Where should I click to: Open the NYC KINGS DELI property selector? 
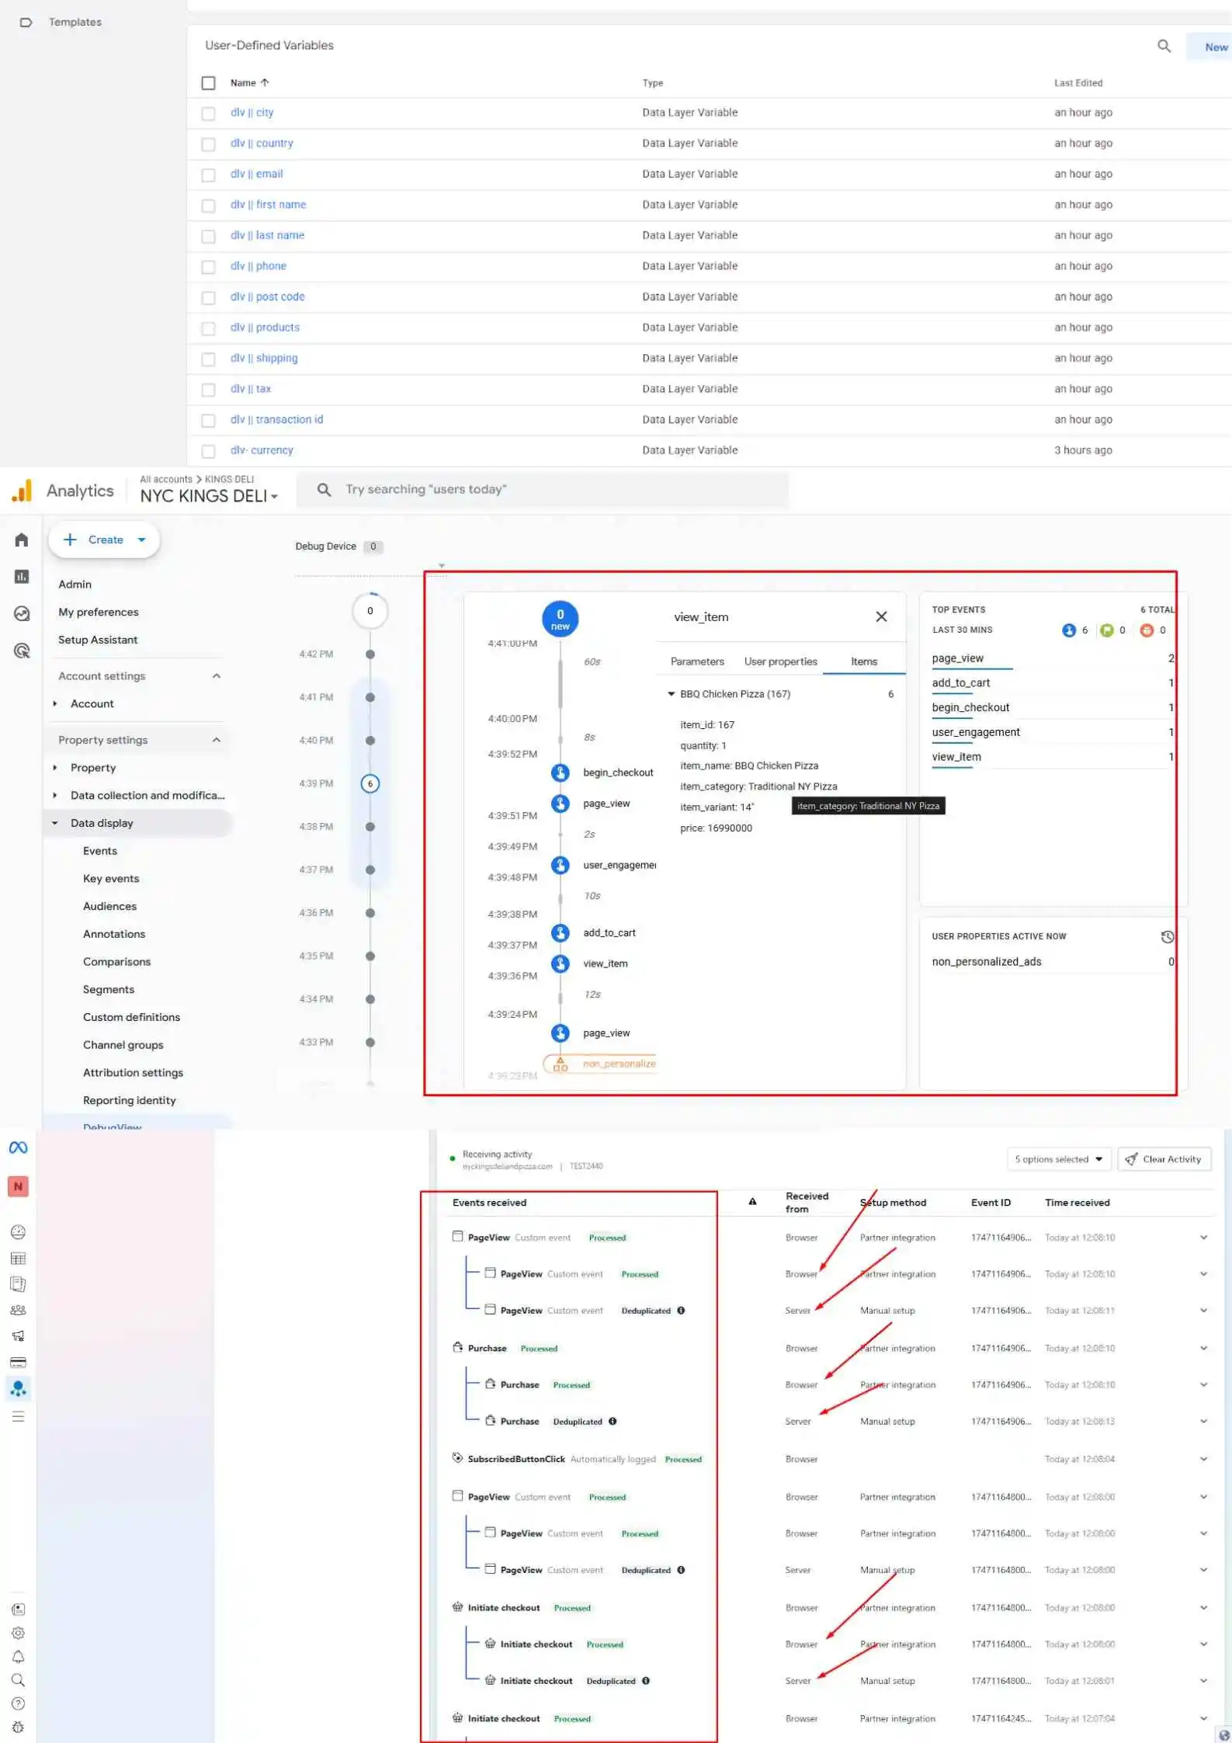pos(208,495)
